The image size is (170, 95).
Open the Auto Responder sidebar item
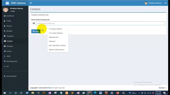15,61
